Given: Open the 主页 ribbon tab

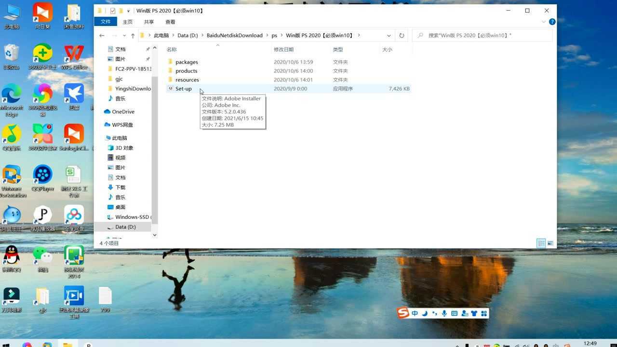Looking at the screenshot, I should click(x=128, y=22).
